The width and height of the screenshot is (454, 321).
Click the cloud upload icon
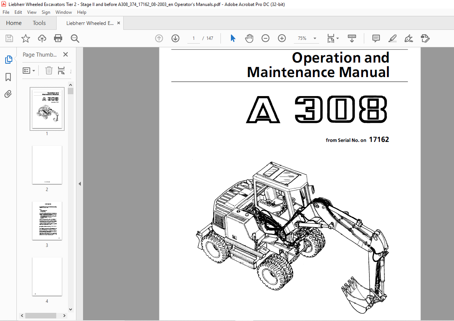pyautogui.click(x=42, y=38)
